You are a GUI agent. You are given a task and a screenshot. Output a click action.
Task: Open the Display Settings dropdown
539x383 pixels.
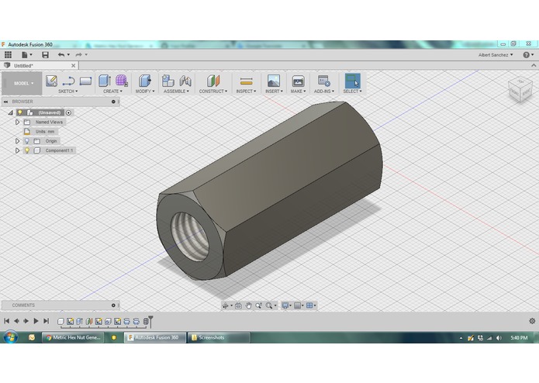(x=286, y=305)
